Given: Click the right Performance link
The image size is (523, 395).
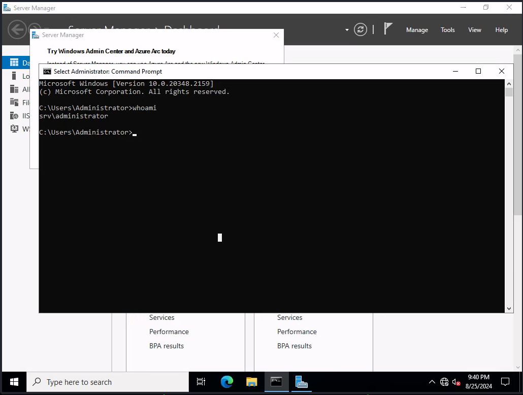Looking at the screenshot, I should [297, 332].
